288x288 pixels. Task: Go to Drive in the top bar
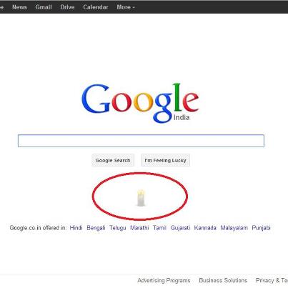click(67, 7)
